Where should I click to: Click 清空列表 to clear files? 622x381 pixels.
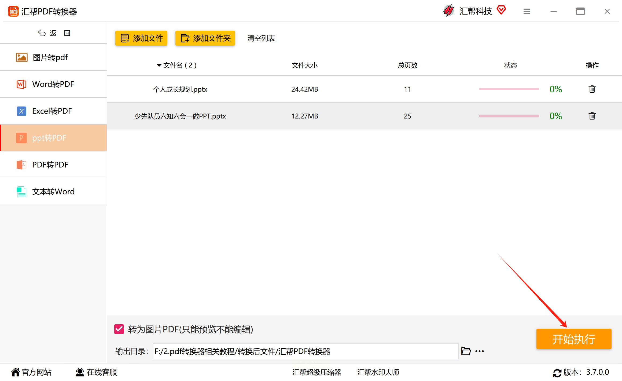tap(261, 38)
